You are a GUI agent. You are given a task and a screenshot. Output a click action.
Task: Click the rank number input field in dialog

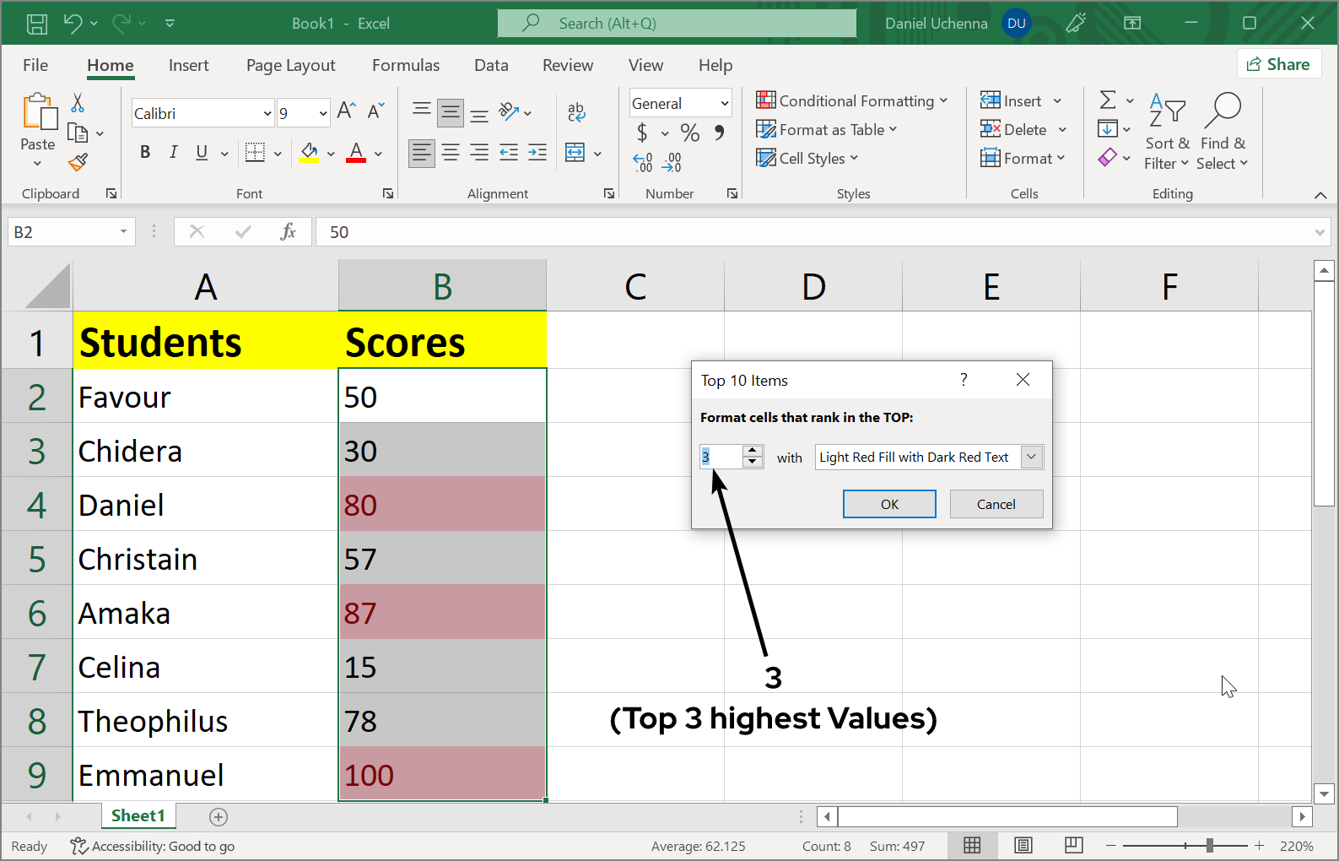(721, 457)
